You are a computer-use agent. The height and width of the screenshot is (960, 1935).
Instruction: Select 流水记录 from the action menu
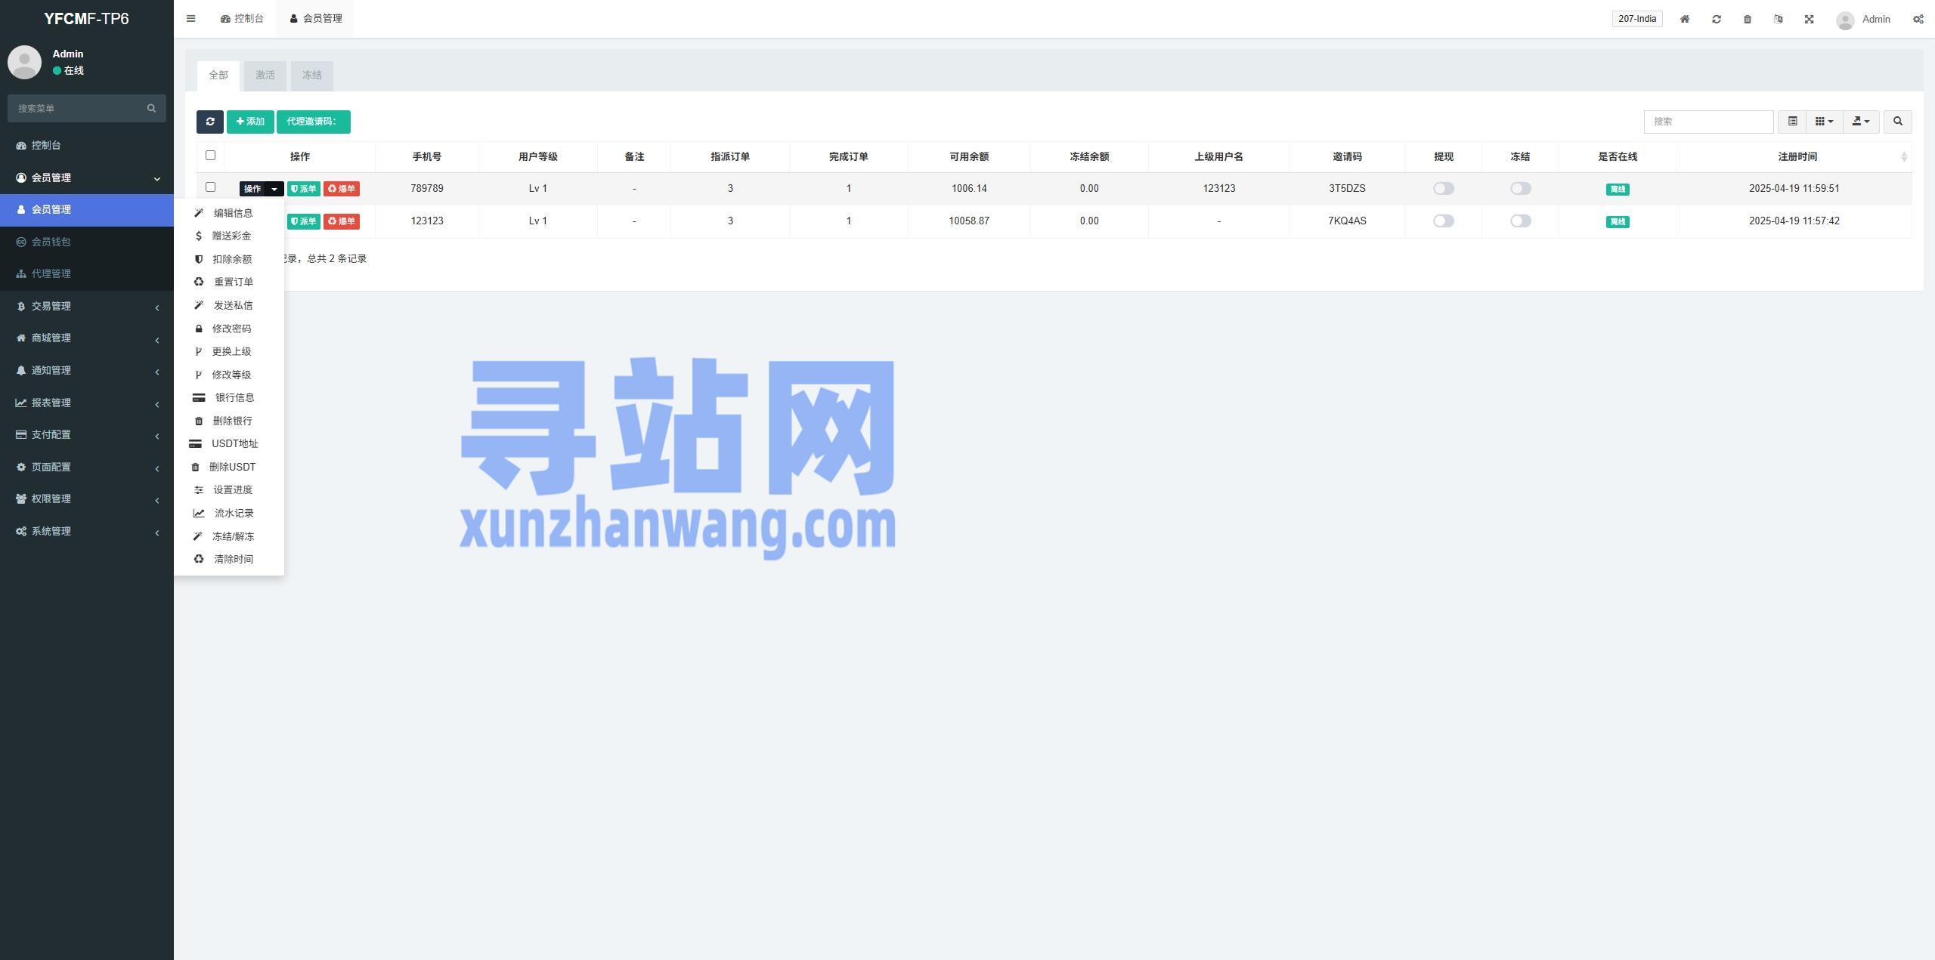[x=229, y=513]
